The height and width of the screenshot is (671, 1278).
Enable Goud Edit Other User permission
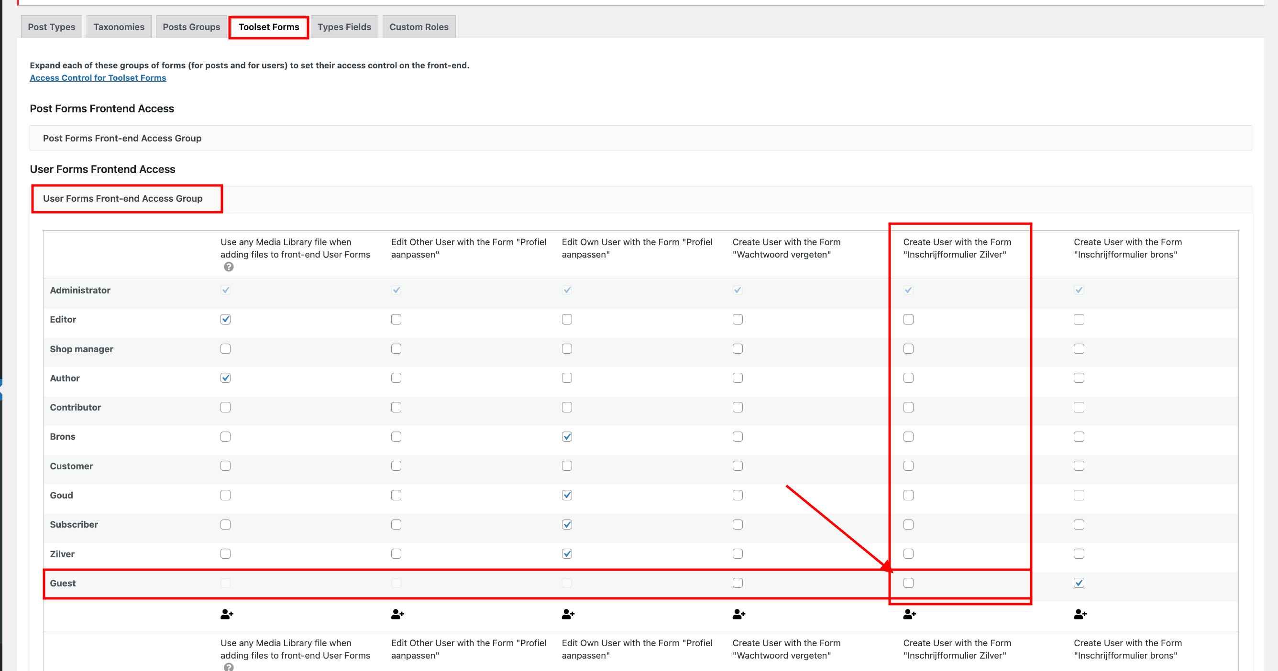397,495
